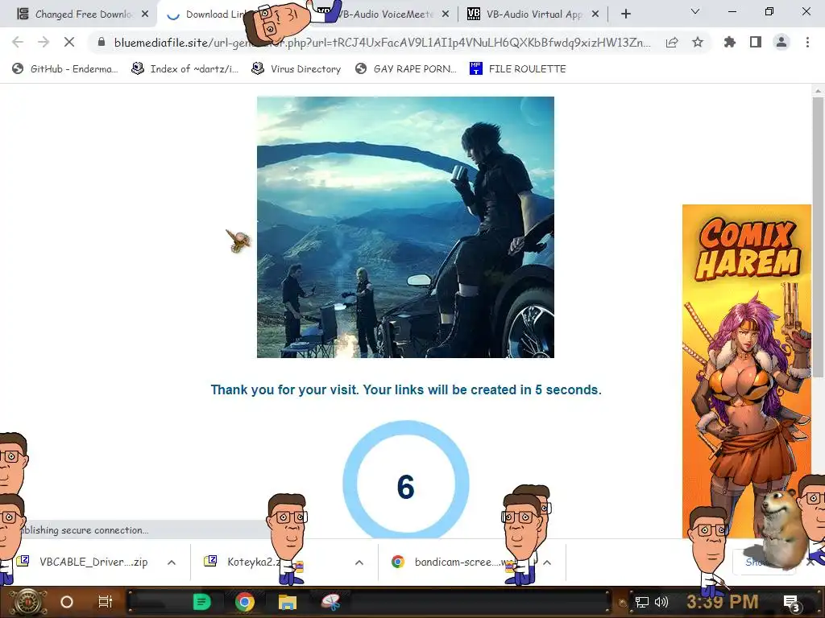Image resolution: width=825 pixels, height=618 pixels.
Task: Open the notification center icon
Action: [x=791, y=602]
